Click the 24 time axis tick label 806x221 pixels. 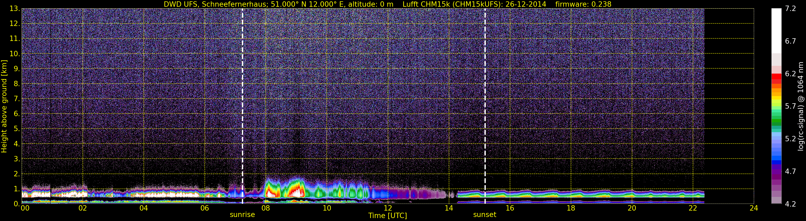pyautogui.click(x=754, y=208)
